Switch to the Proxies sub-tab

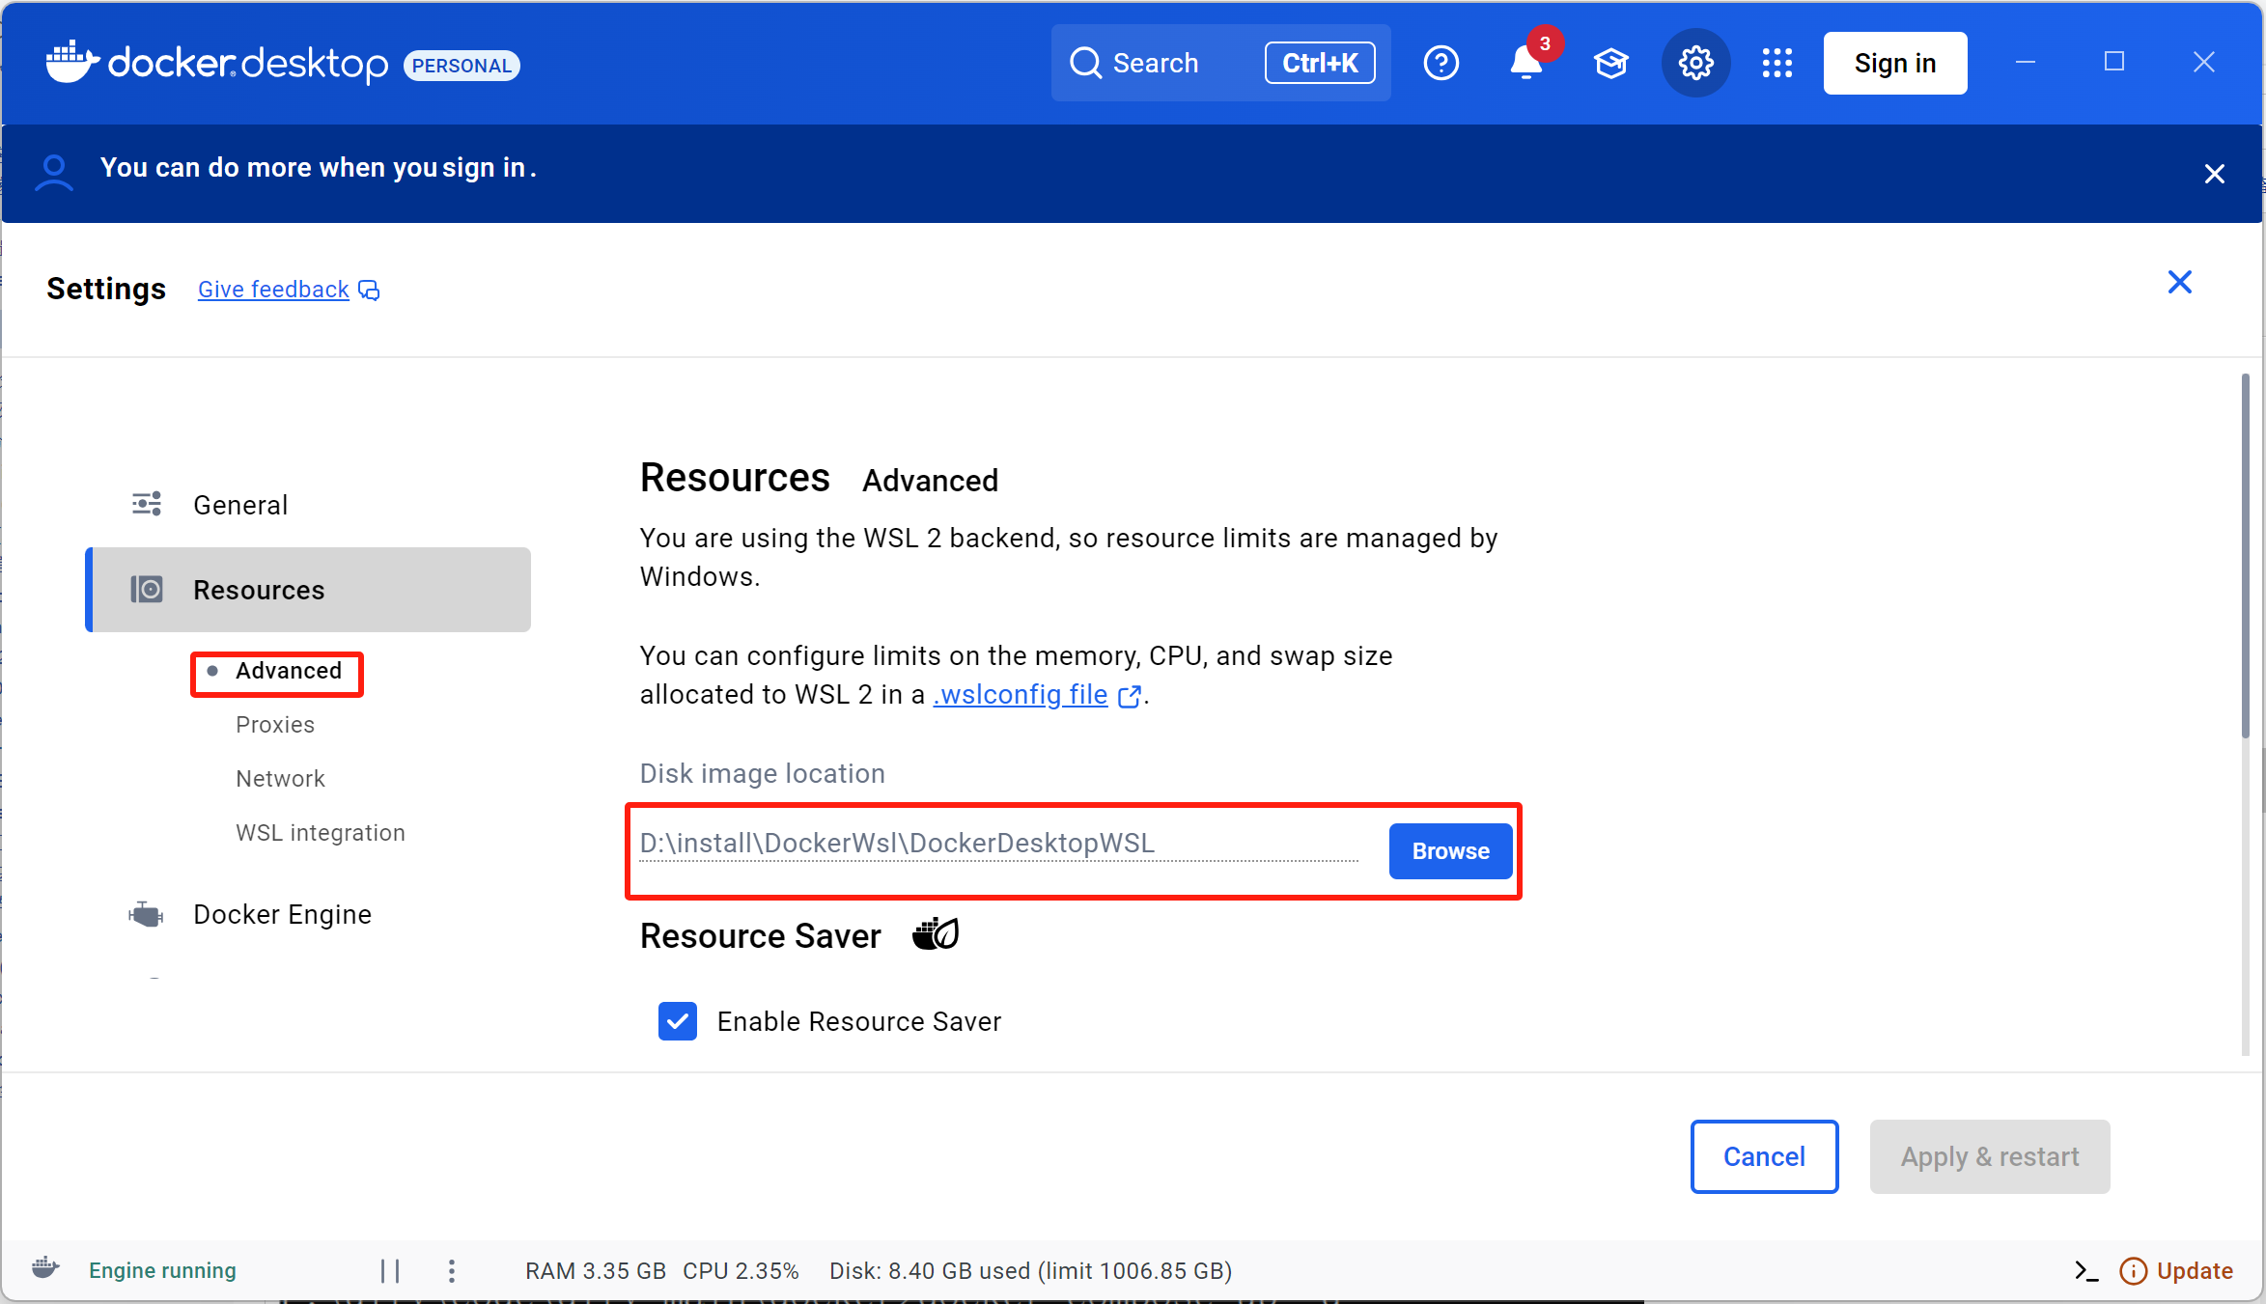click(x=275, y=725)
